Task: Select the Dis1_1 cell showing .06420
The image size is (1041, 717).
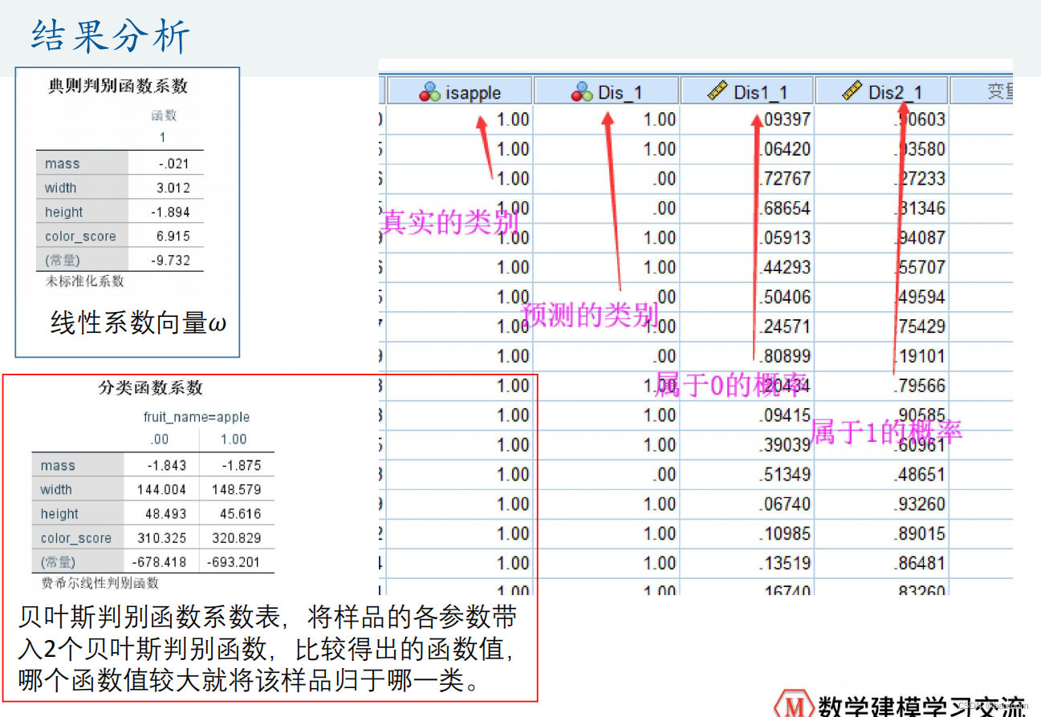Action: 747,149
